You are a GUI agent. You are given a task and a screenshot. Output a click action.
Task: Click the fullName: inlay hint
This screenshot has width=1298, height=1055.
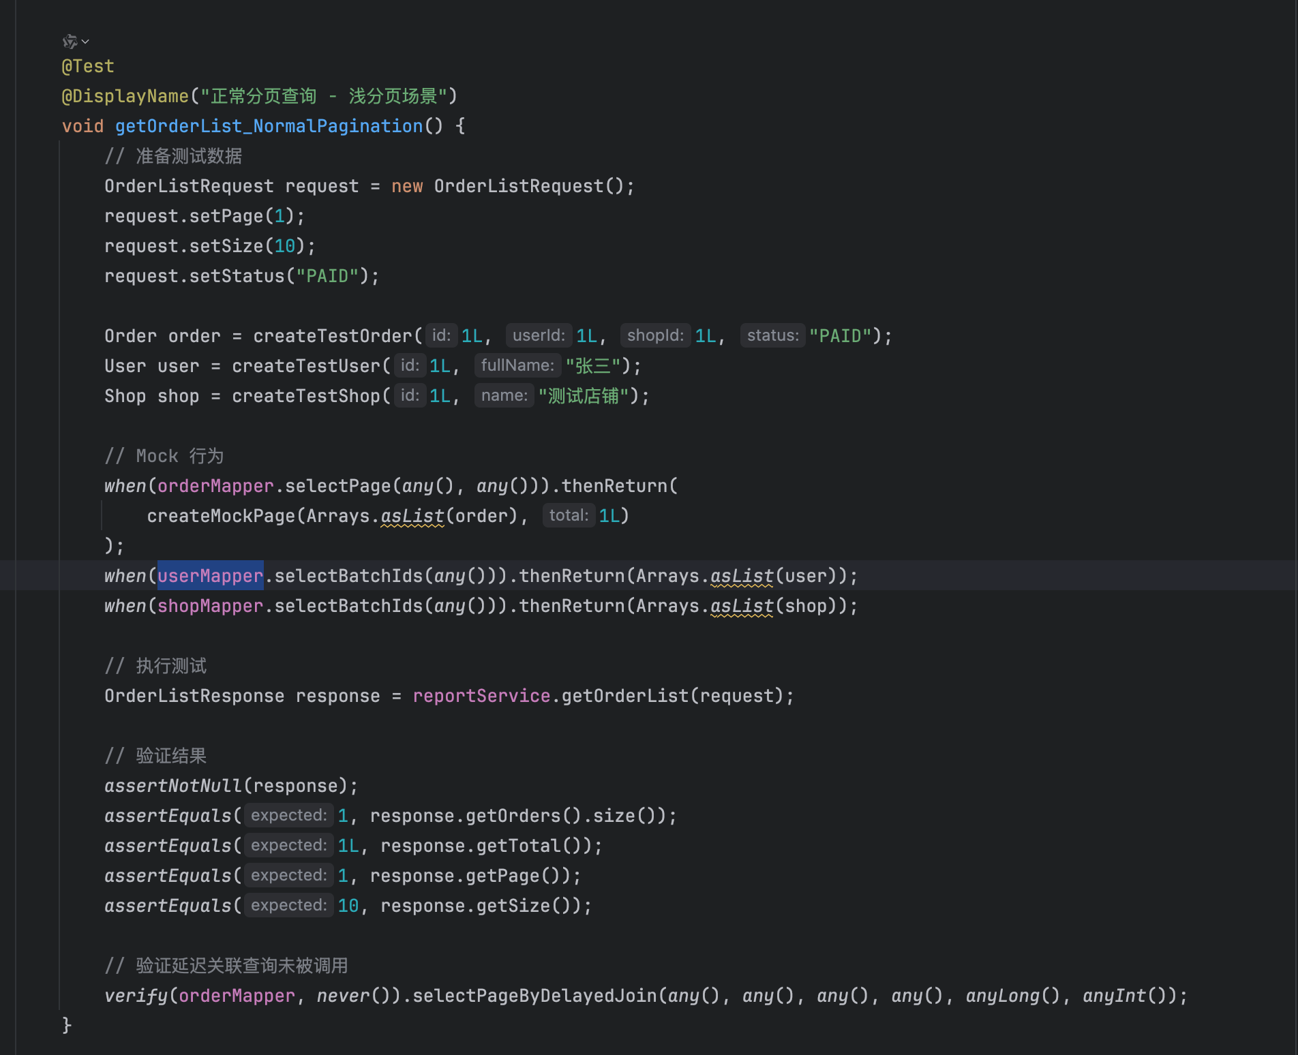click(517, 366)
